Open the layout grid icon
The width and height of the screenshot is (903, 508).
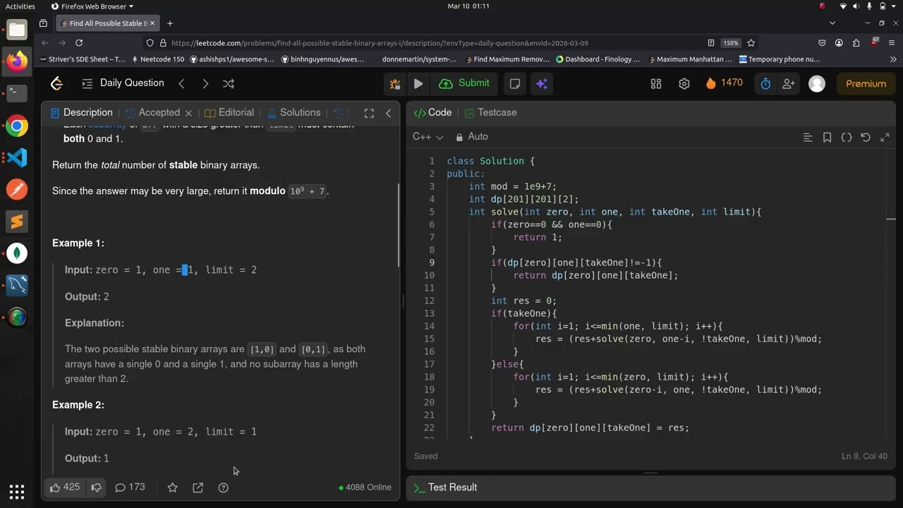[656, 83]
